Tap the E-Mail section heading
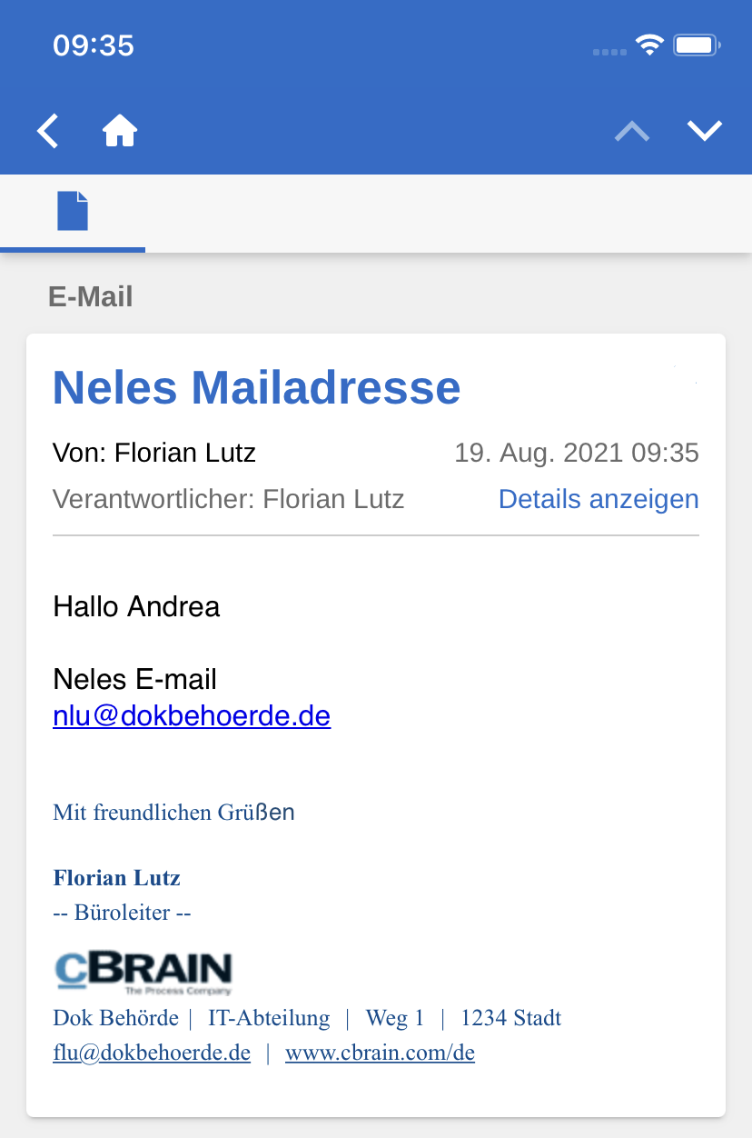 tap(91, 296)
